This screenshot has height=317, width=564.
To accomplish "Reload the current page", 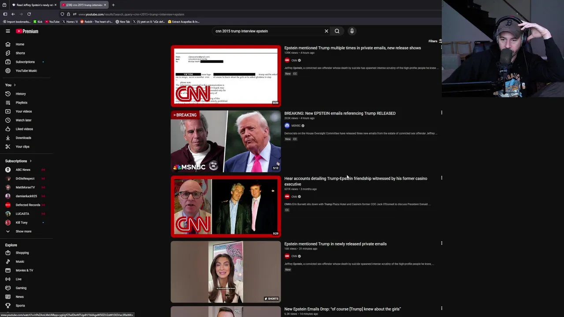I will [29, 14].
